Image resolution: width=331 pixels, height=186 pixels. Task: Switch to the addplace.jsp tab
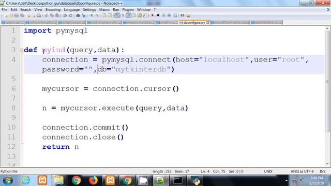[x=71, y=22]
